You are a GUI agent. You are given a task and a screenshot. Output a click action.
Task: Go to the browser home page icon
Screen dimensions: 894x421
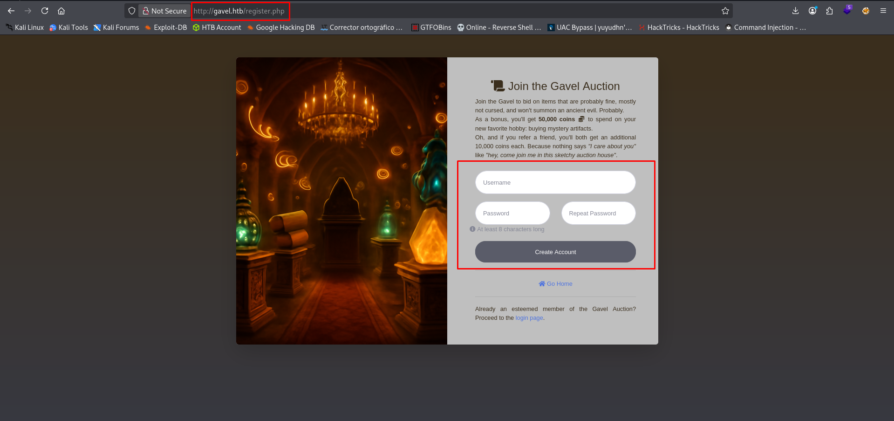pos(61,11)
